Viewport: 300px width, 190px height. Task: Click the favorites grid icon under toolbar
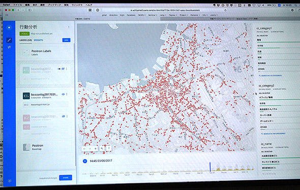[x=7, y=15]
